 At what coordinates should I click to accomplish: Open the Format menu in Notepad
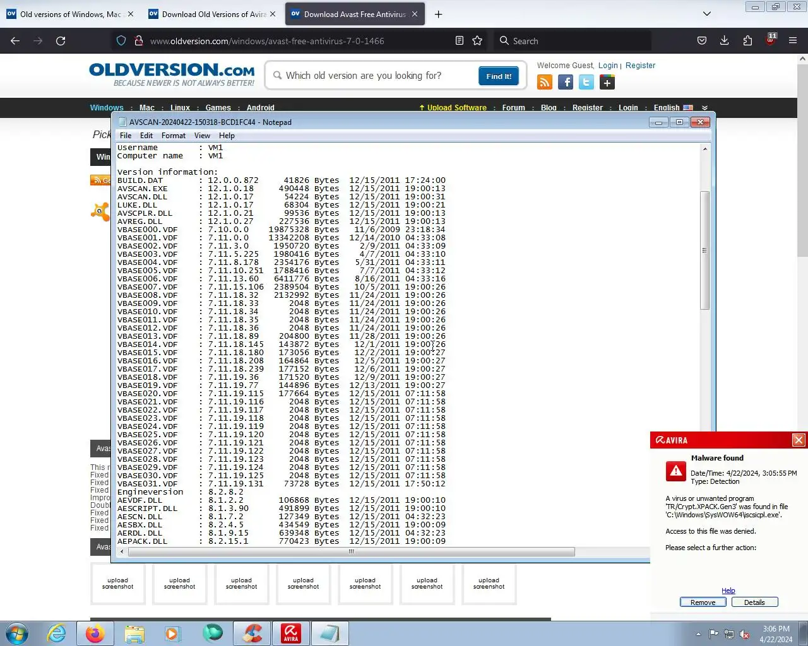(174, 136)
